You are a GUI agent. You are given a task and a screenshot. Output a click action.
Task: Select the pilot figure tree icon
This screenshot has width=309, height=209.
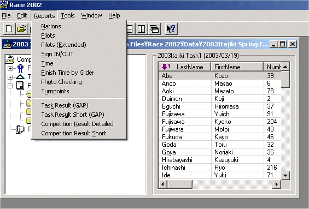point(20,68)
